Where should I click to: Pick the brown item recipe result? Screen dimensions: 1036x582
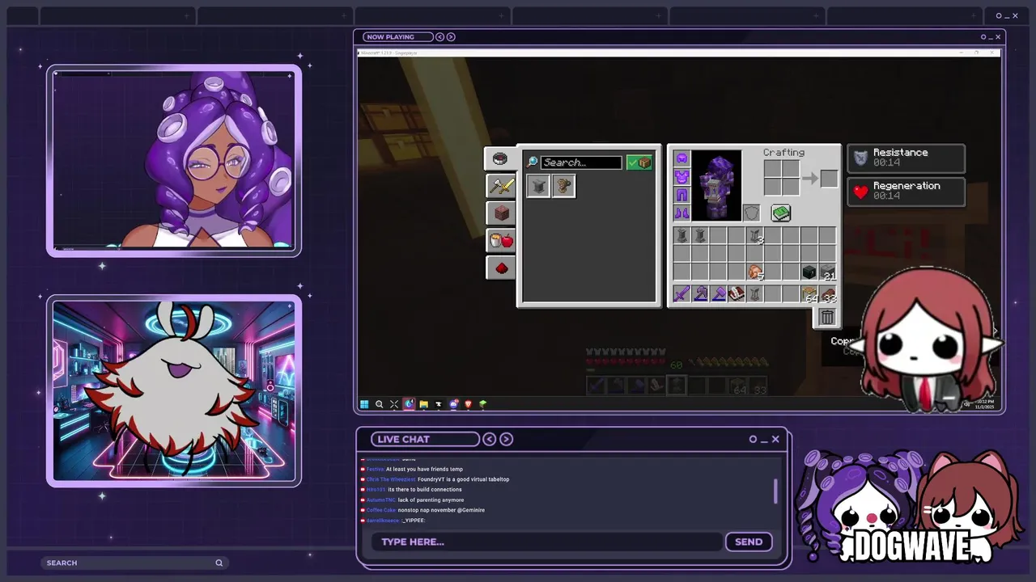tap(563, 186)
